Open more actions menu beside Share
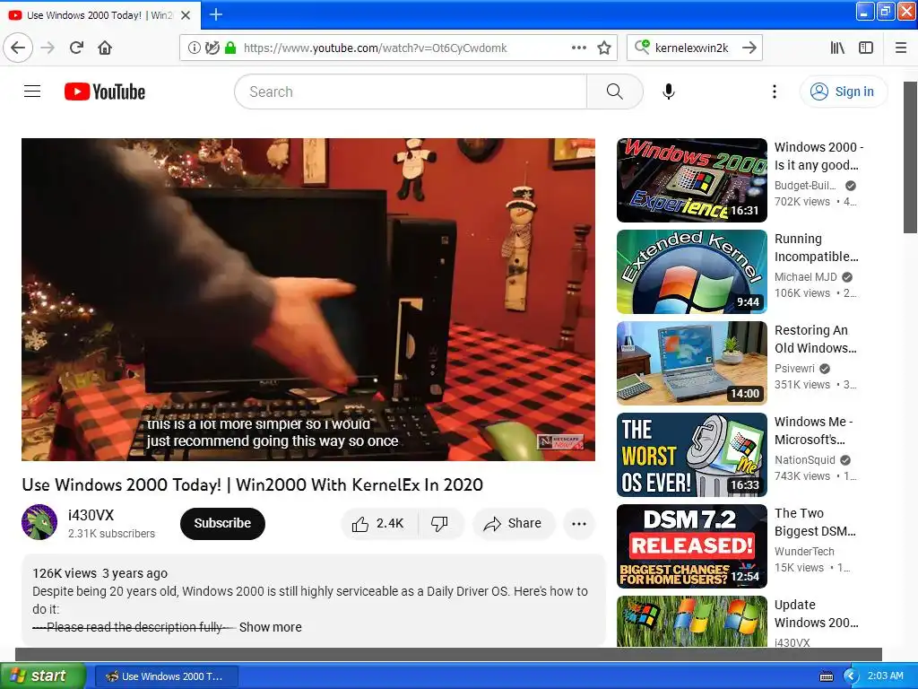This screenshot has width=918, height=689. pos(579,524)
